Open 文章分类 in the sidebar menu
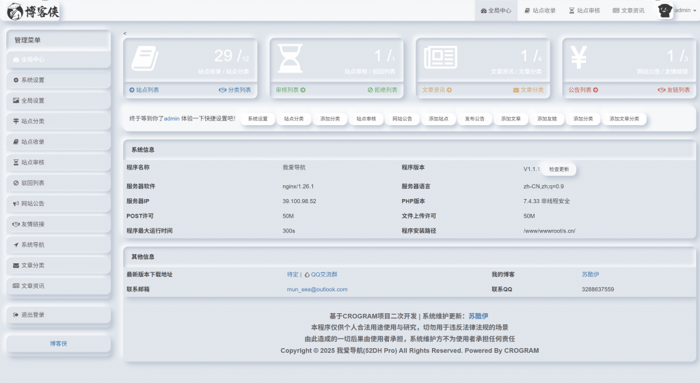Screen dimensions: 700x383 click(x=59, y=265)
